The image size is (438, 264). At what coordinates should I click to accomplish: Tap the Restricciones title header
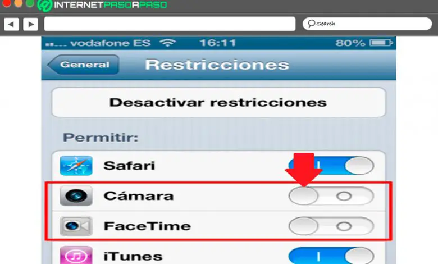217,65
